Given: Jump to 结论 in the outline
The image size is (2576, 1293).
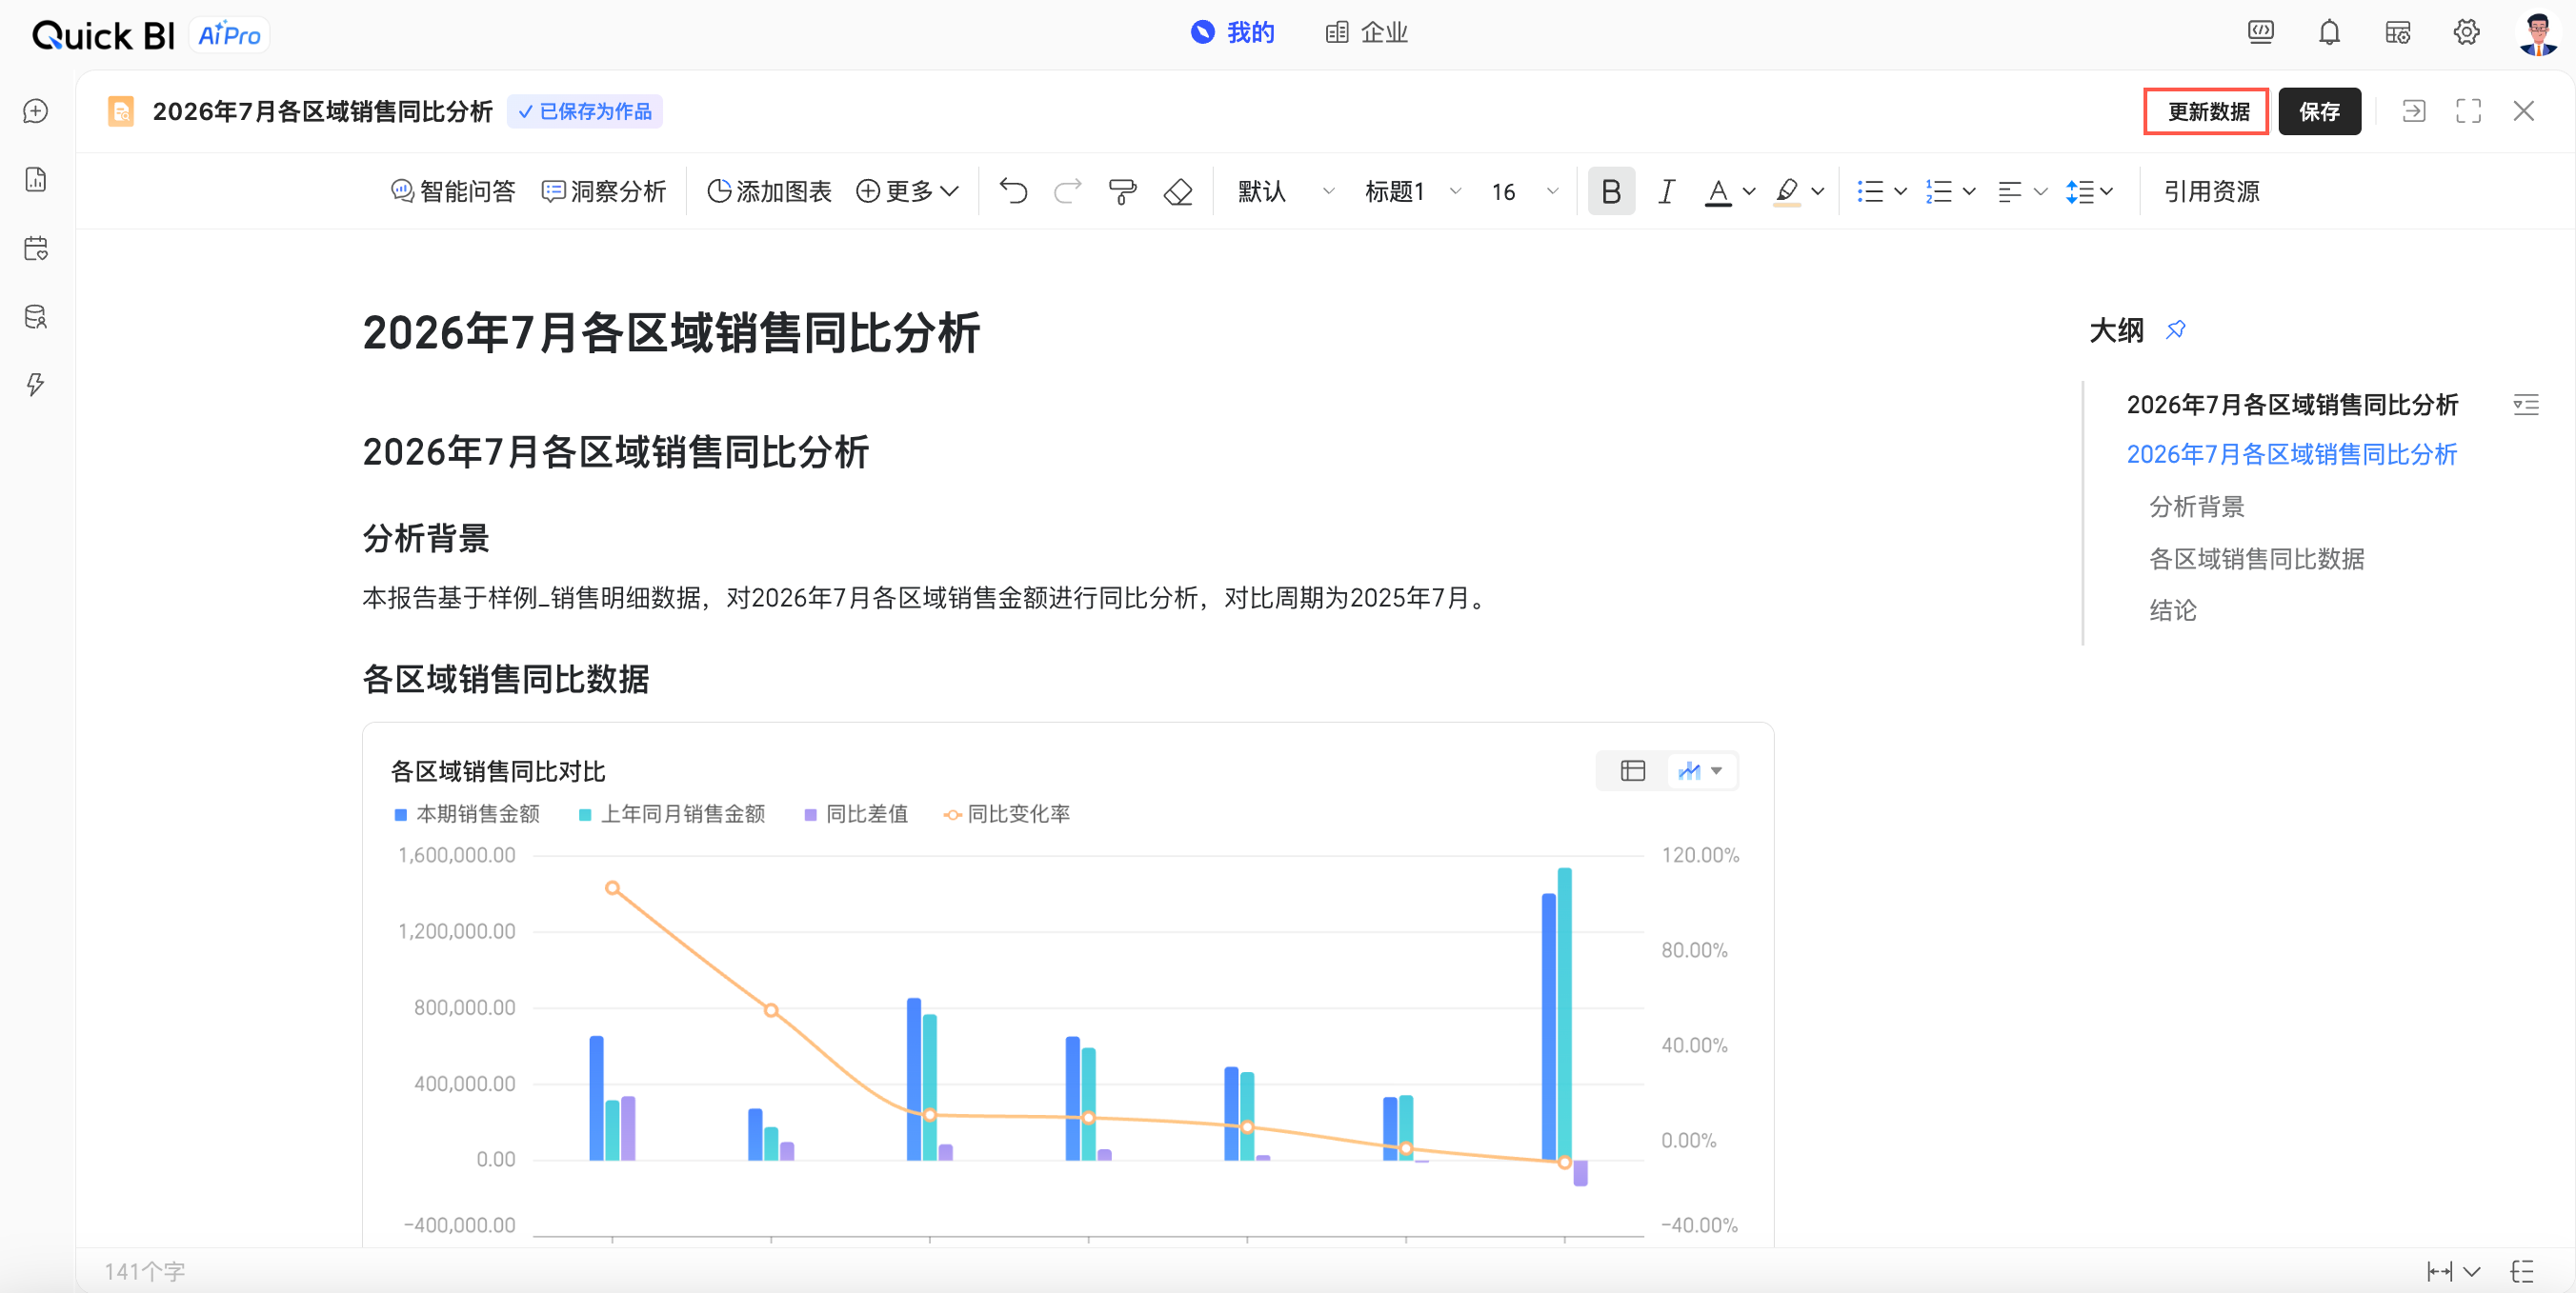Looking at the screenshot, I should point(2172,610).
